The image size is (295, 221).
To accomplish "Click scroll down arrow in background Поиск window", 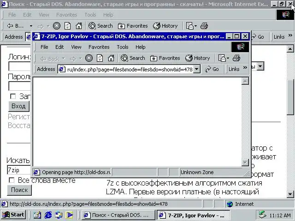I will tap(290, 194).
